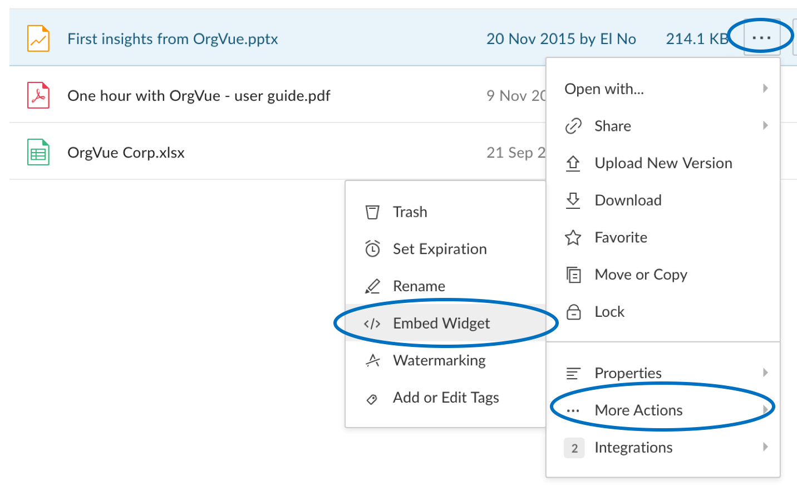Expand the Integrations submenu arrow
Screen dimensions: 797x485
tap(766, 447)
